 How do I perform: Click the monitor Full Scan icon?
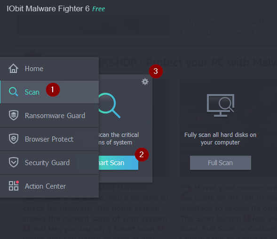221,105
